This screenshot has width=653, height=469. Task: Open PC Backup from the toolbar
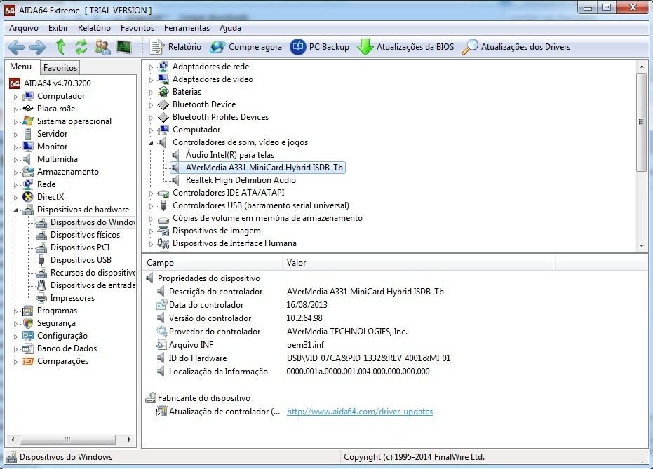(x=320, y=47)
